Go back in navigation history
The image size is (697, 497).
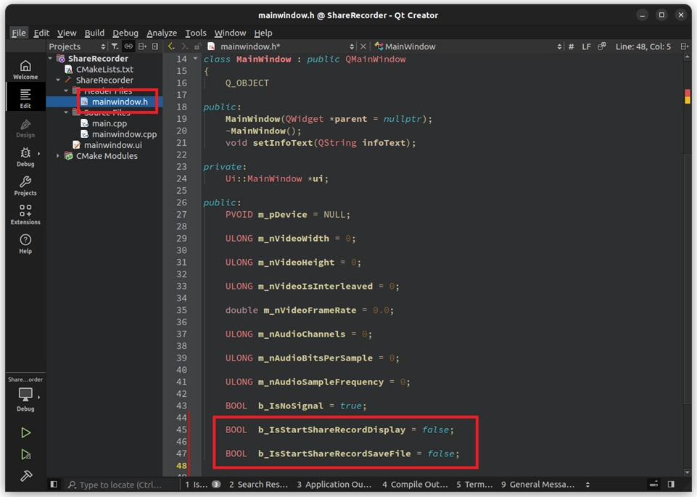(171, 46)
